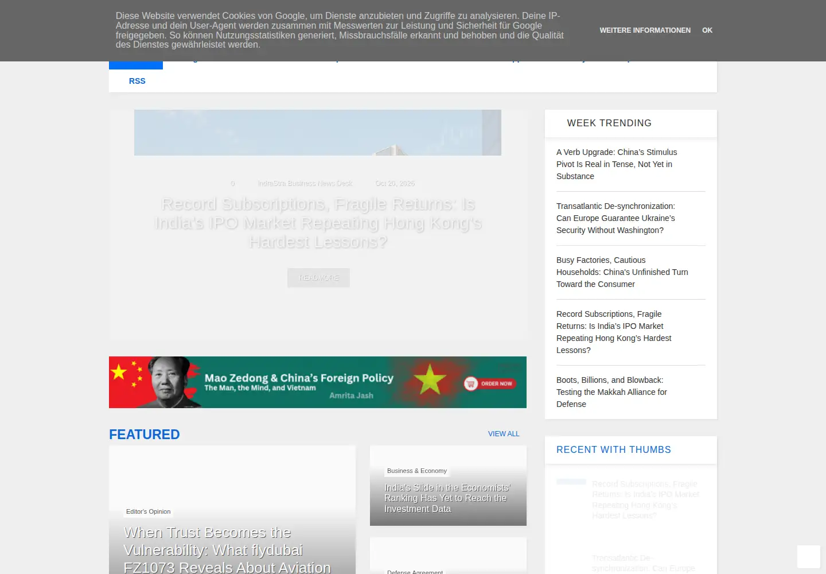This screenshot has height=574, width=826.
Task: Open the RSS navigation item
Action: [137, 81]
